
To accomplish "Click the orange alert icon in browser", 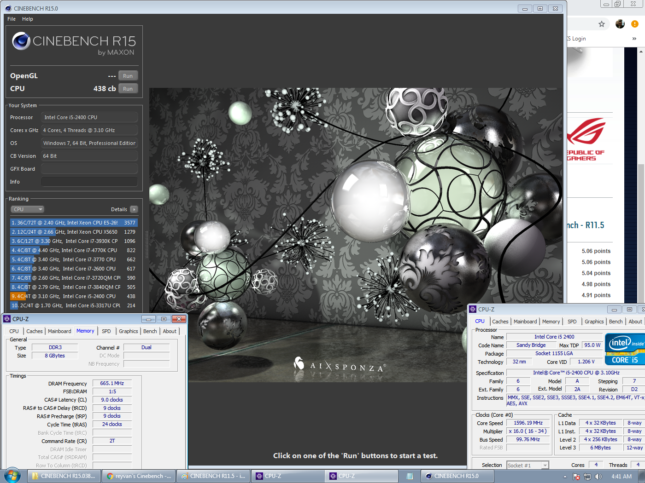I will pos(635,24).
